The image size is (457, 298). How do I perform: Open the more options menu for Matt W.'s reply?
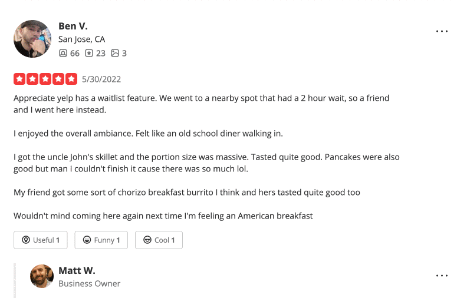click(x=442, y=275)
